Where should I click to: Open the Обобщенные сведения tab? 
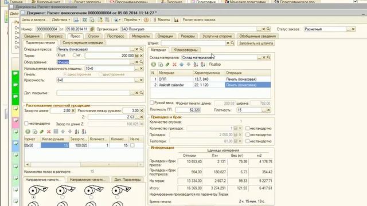(257, 36)
